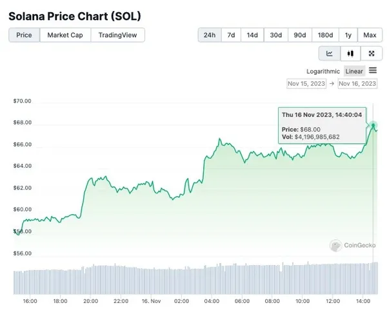Click the highlighted price point marker
Viewport: 387px width, 314px height.
click(x=374, y=124)
